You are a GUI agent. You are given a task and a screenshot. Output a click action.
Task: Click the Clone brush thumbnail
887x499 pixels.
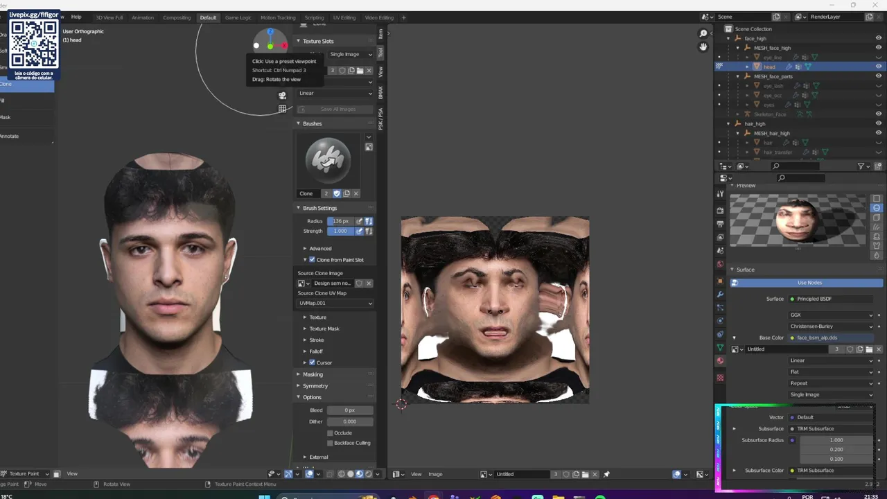(328, 159)
